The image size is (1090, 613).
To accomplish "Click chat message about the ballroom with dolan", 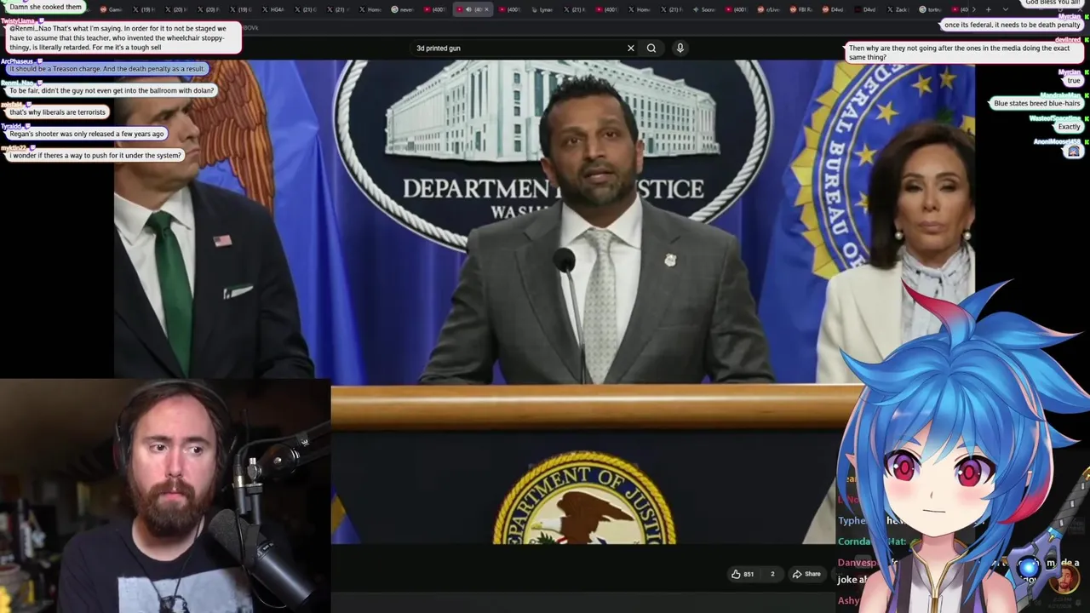I will (x=111, y=90).
